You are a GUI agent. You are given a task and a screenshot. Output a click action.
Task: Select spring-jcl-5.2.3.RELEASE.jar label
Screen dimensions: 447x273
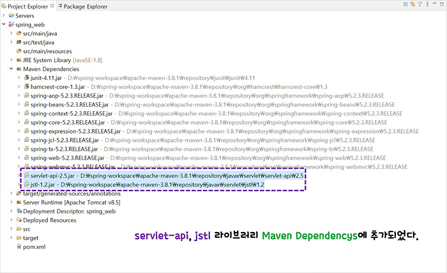point(64,140)
